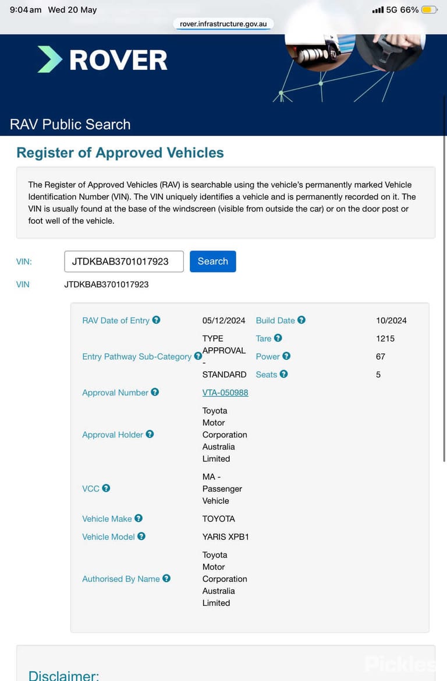Select Register of Approved Vehicles heading

tap(120, 153)
